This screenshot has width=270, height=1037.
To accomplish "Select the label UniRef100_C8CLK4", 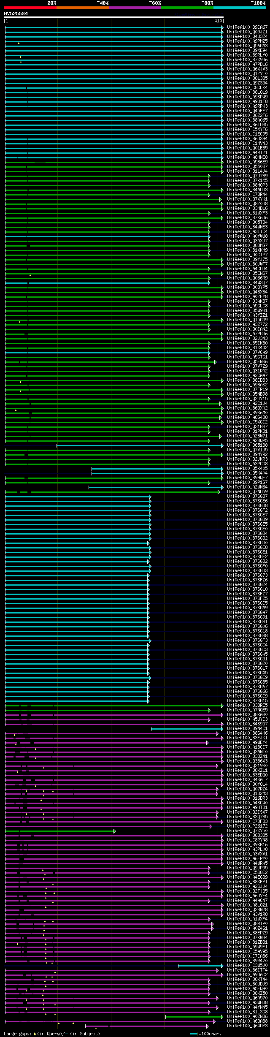I will 247,87.
